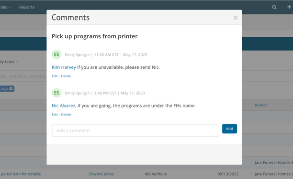Click the Pick up programs from printer title
This screenshot has height=179, width=293.
coord(94,36)
